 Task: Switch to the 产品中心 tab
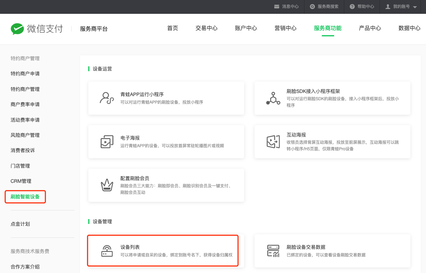click(x=370, y=28)
